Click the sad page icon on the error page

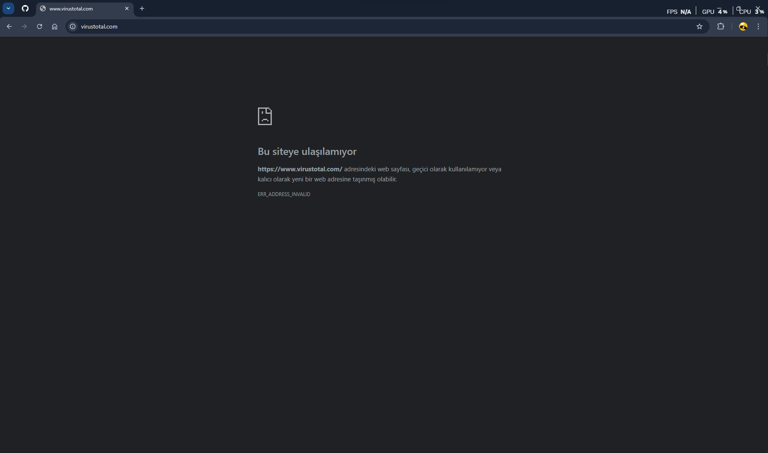(265, 116)
